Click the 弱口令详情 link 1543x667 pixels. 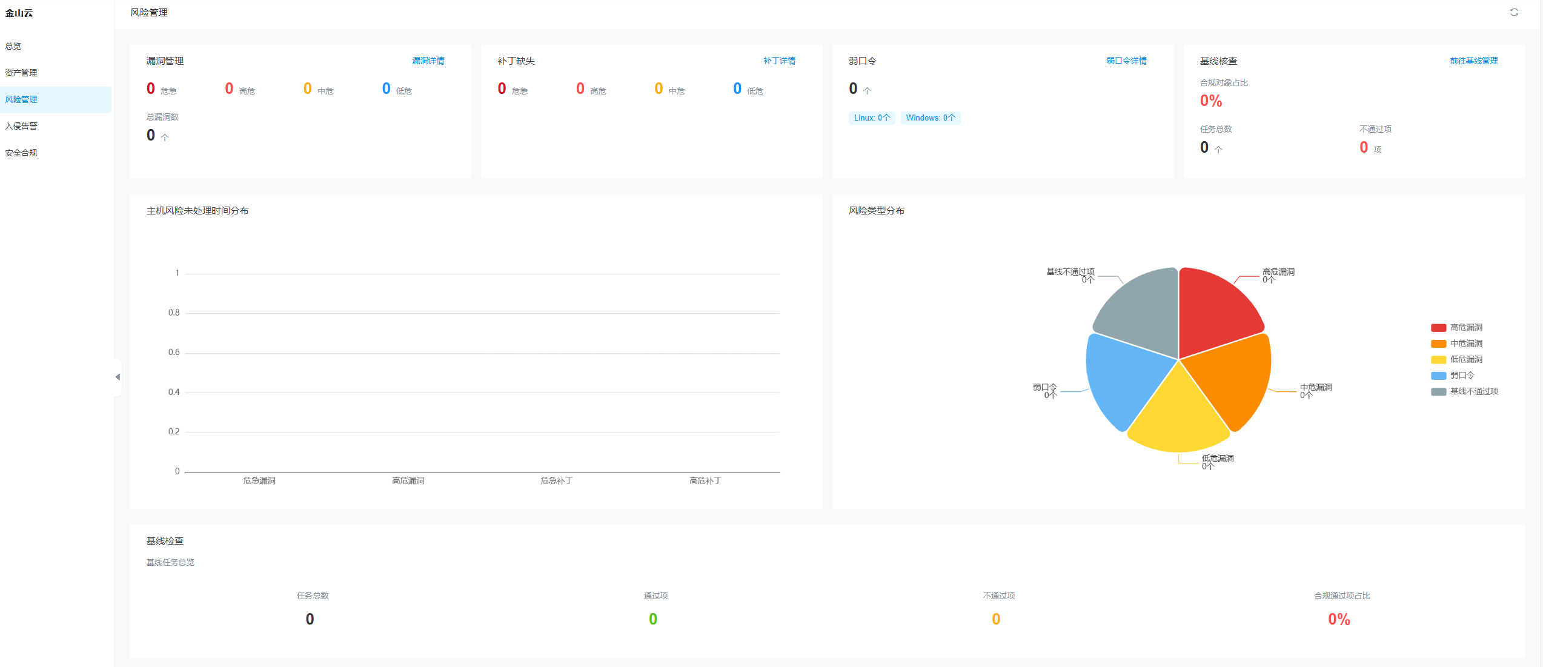[1126, 61]
